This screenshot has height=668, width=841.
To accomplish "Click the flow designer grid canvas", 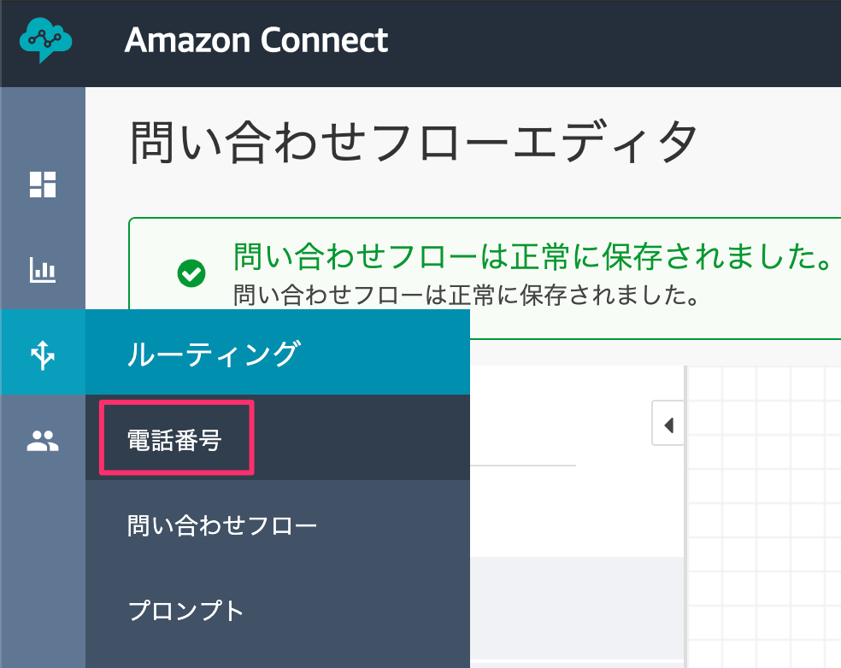I will tap(764, 517).
